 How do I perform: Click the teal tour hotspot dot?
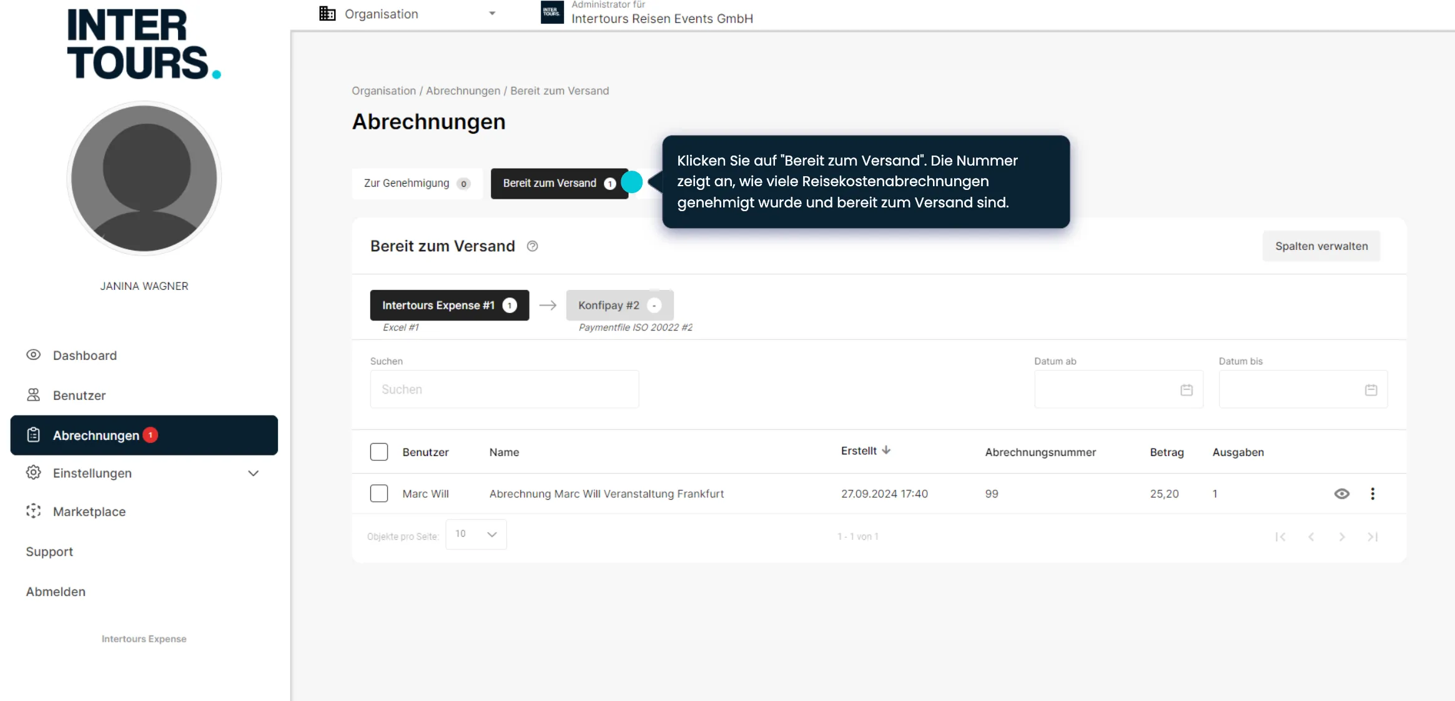(632, 182)
